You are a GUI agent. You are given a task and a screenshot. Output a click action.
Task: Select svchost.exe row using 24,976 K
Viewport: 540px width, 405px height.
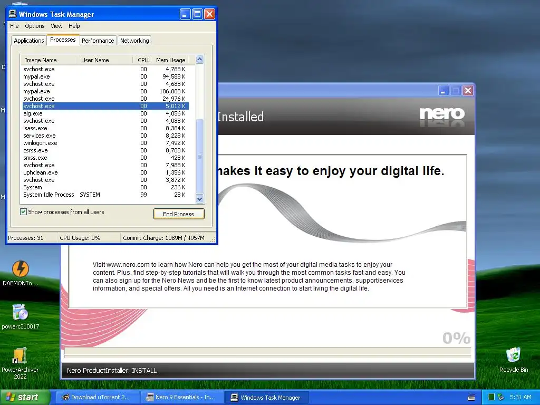click(x=105, y=99)
